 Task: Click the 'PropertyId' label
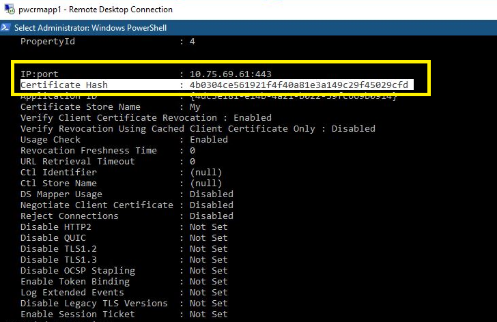click(48, 42)
